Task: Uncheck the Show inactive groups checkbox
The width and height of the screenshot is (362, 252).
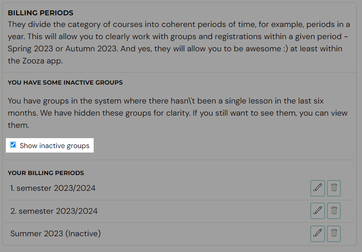Action: coord(13,145)
